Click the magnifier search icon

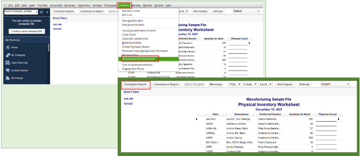point(41,12)
